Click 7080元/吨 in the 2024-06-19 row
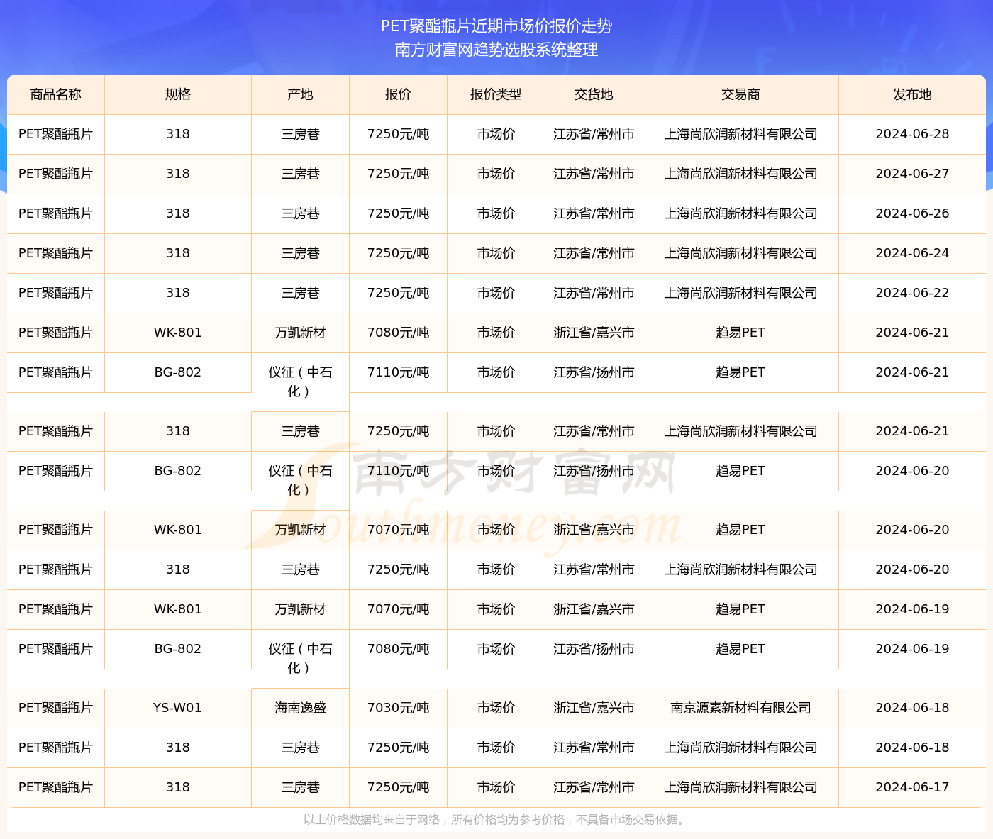 click(399, 649)
